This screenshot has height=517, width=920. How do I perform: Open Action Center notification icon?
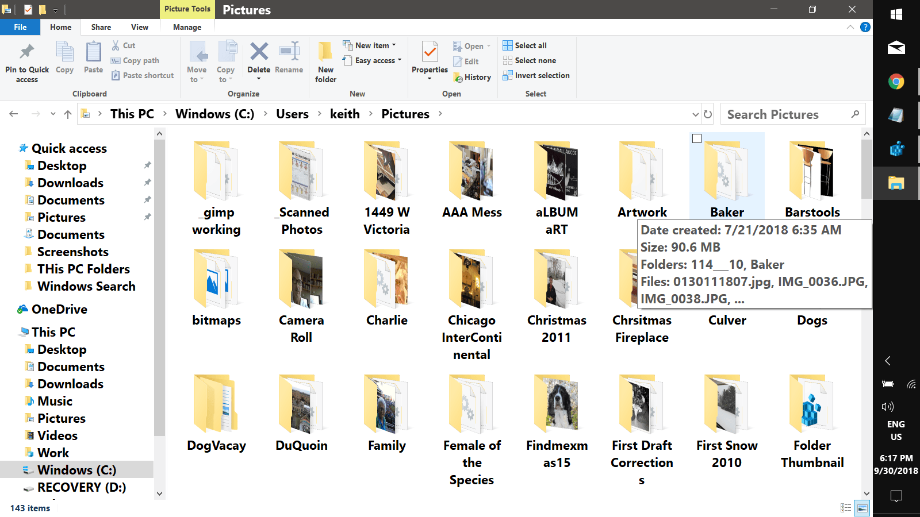896,496
